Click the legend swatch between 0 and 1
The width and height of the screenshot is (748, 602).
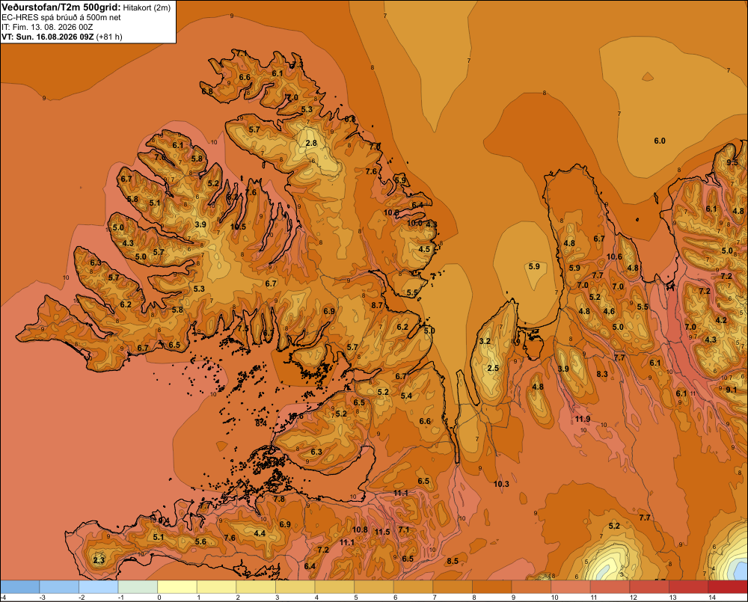tap(177, 587)
